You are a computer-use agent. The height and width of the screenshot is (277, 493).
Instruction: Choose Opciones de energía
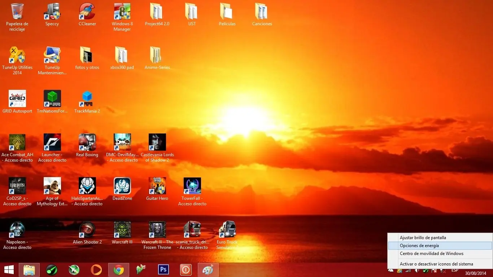[x=440, y=246]
